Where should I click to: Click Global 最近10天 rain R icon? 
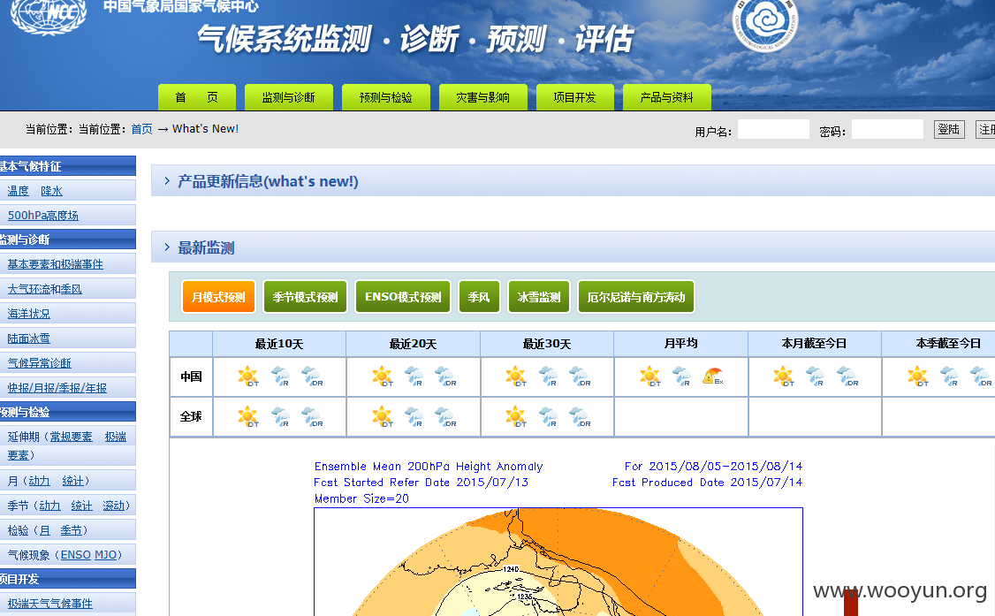(x=280, y=417)
